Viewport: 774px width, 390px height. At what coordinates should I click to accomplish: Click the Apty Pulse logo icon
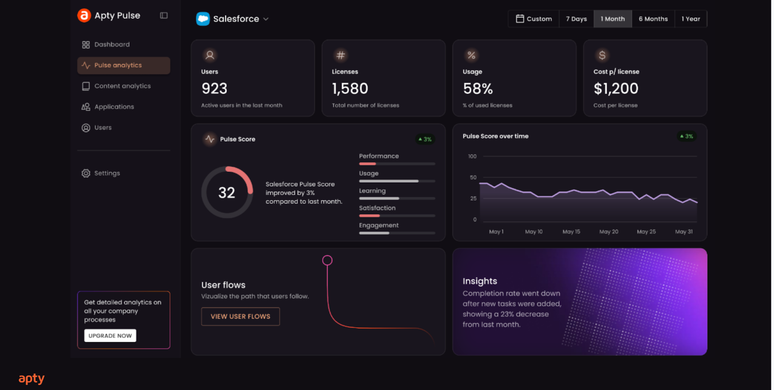pyautogui.click(x=84, y=15)
